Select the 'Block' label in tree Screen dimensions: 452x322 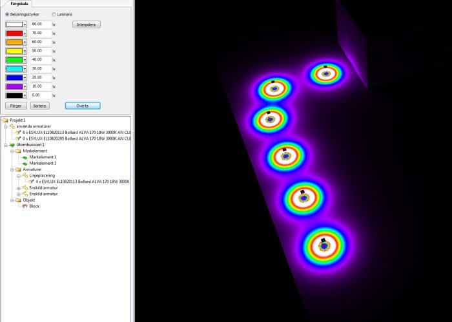click(34, 206)
